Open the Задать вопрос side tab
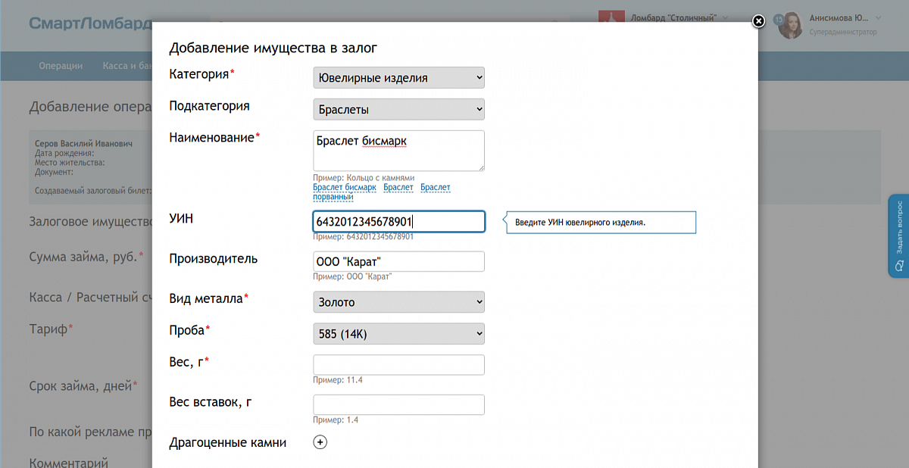The height and width of the screenshot is (468, 909). [x=898, y=236]
